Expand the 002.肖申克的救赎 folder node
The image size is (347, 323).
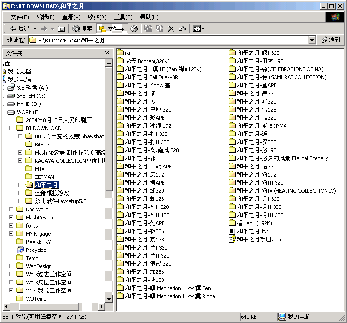[x=20, y=136]
